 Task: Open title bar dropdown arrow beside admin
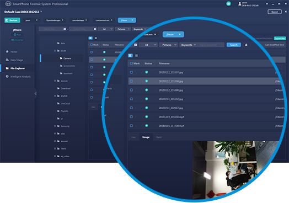[x=267, y=4]
